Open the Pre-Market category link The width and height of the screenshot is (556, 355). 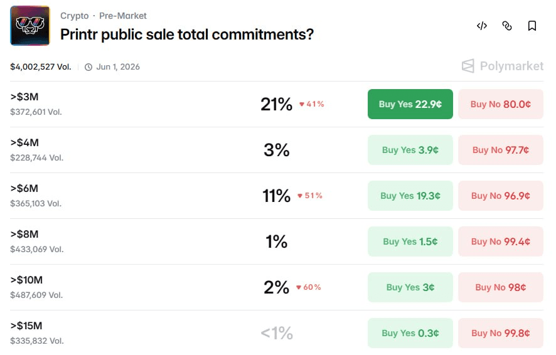[x=123, y=16]
